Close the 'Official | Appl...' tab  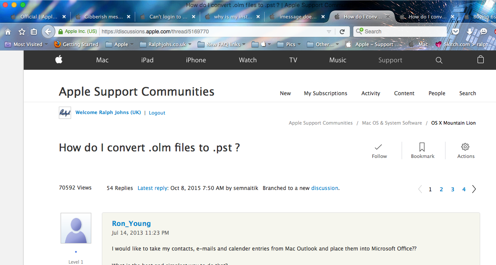(x=64, y=17)
